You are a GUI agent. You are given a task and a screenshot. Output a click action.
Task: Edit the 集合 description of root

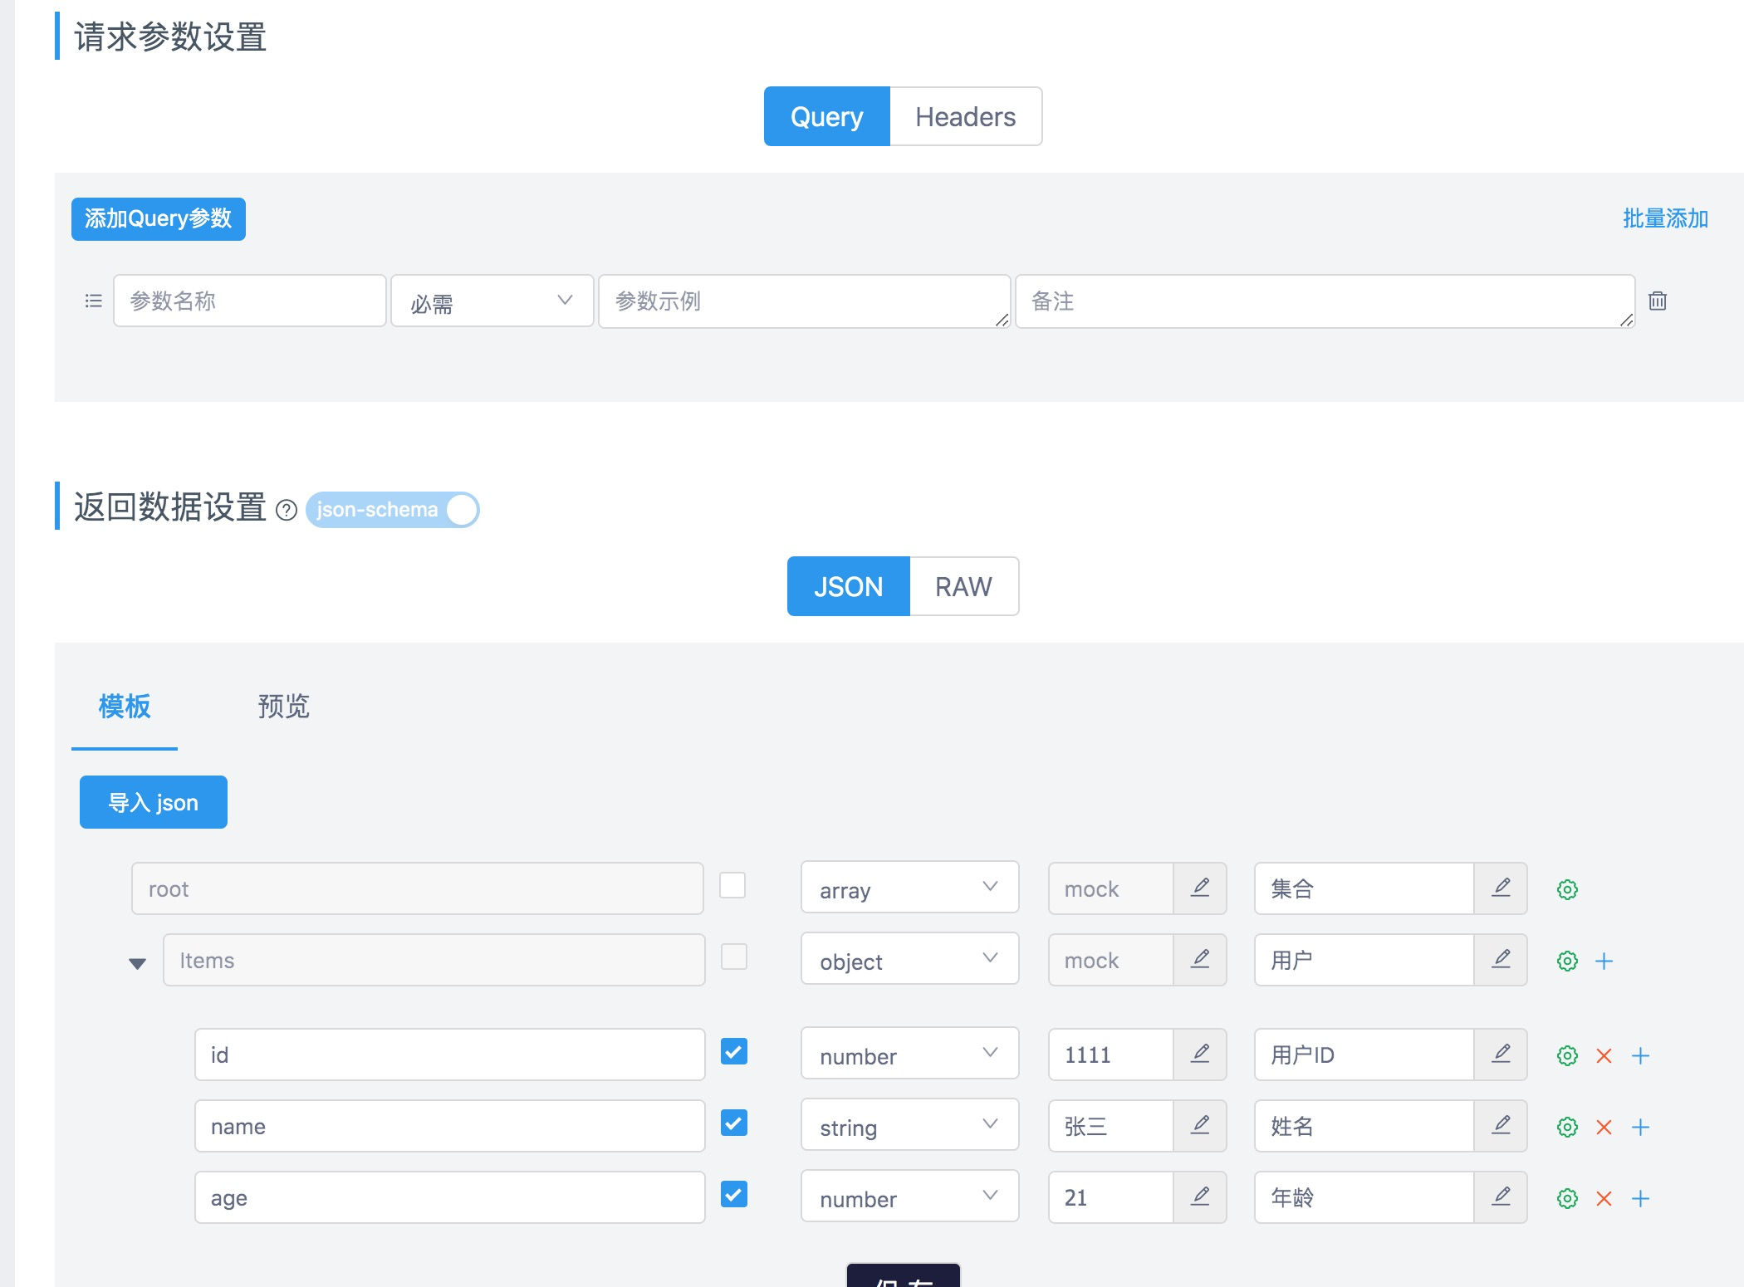(1501, 888)
